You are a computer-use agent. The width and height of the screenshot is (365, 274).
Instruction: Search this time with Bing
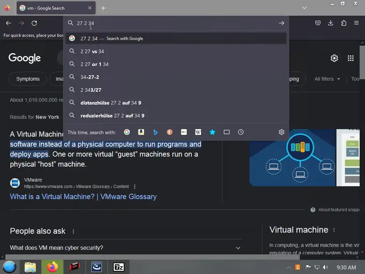click(155, 132)
